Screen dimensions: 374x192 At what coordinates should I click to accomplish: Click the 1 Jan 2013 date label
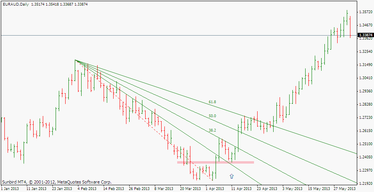pos(10,188)
